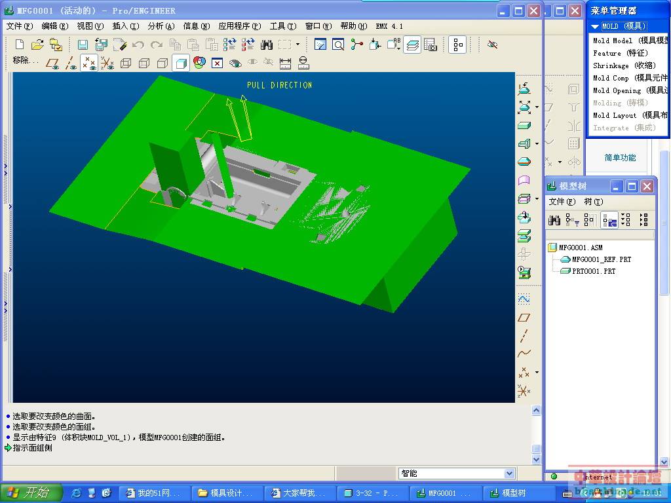Image resolution: width=671 pixels, height=503 pixels.
Task: Open the smart selection filter dropdown
Action: click(508, 473)
